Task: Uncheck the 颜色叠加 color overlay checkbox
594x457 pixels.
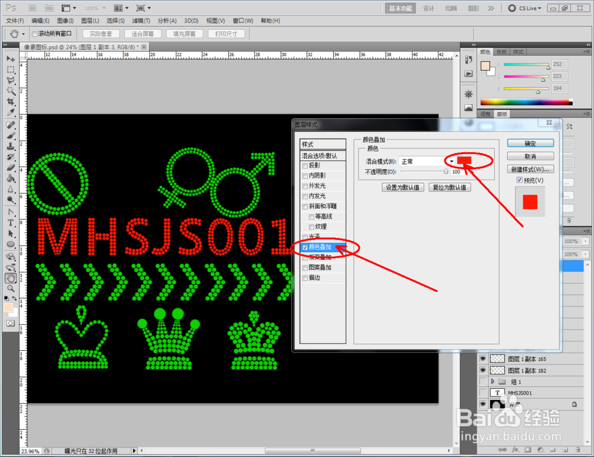Action: 305,247
